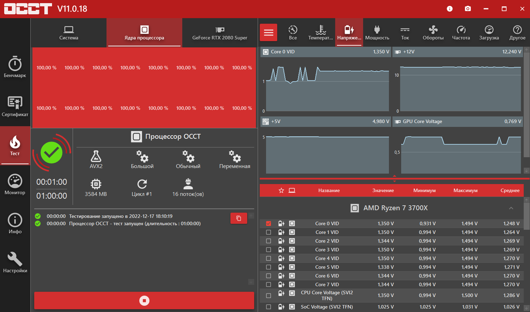
Task: Switch to the Ядра процессора tab
Action: (144, 32)
